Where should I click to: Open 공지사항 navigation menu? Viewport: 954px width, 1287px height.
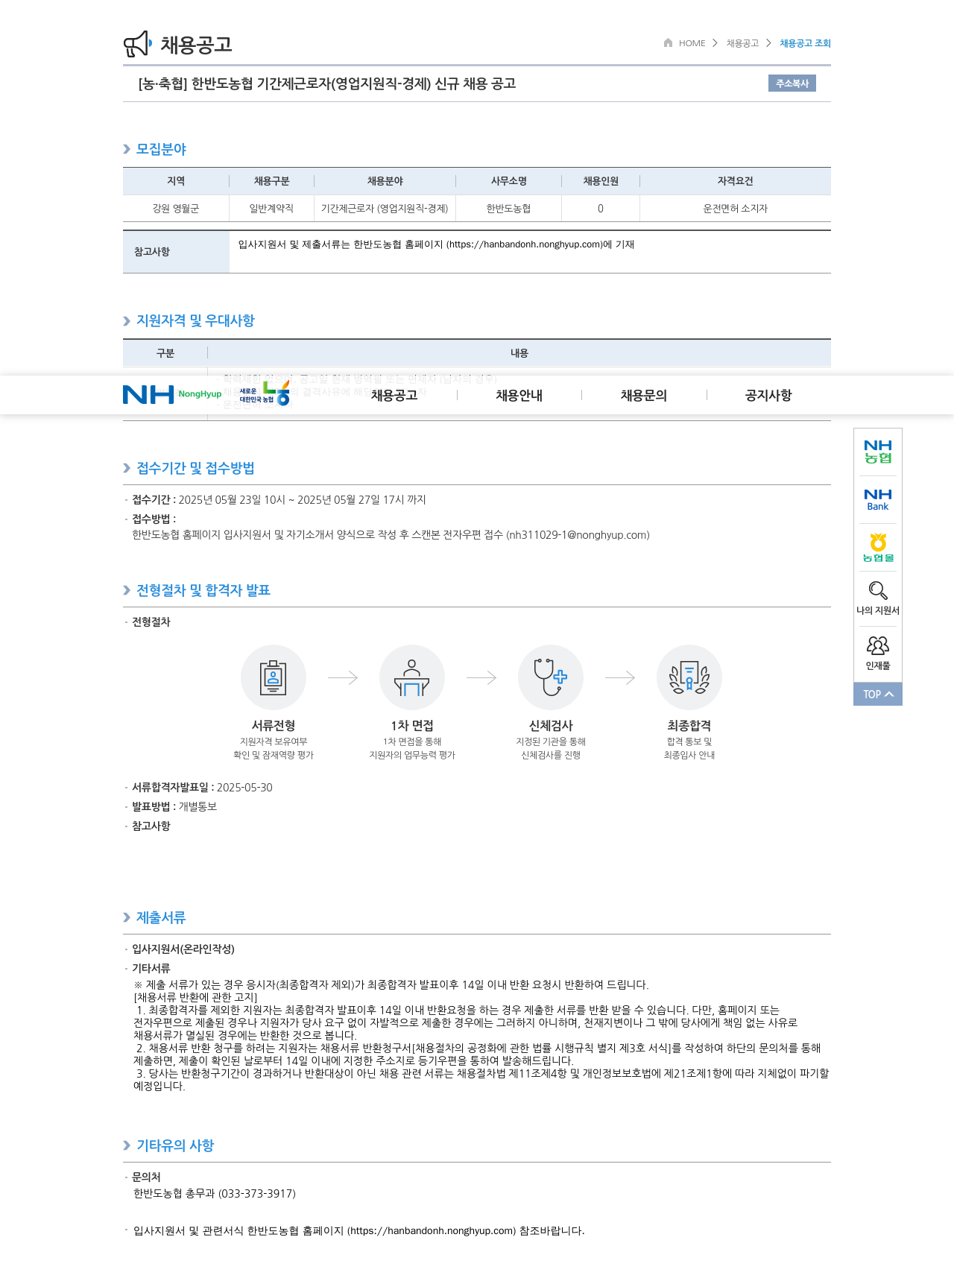(x=768, y=395)
